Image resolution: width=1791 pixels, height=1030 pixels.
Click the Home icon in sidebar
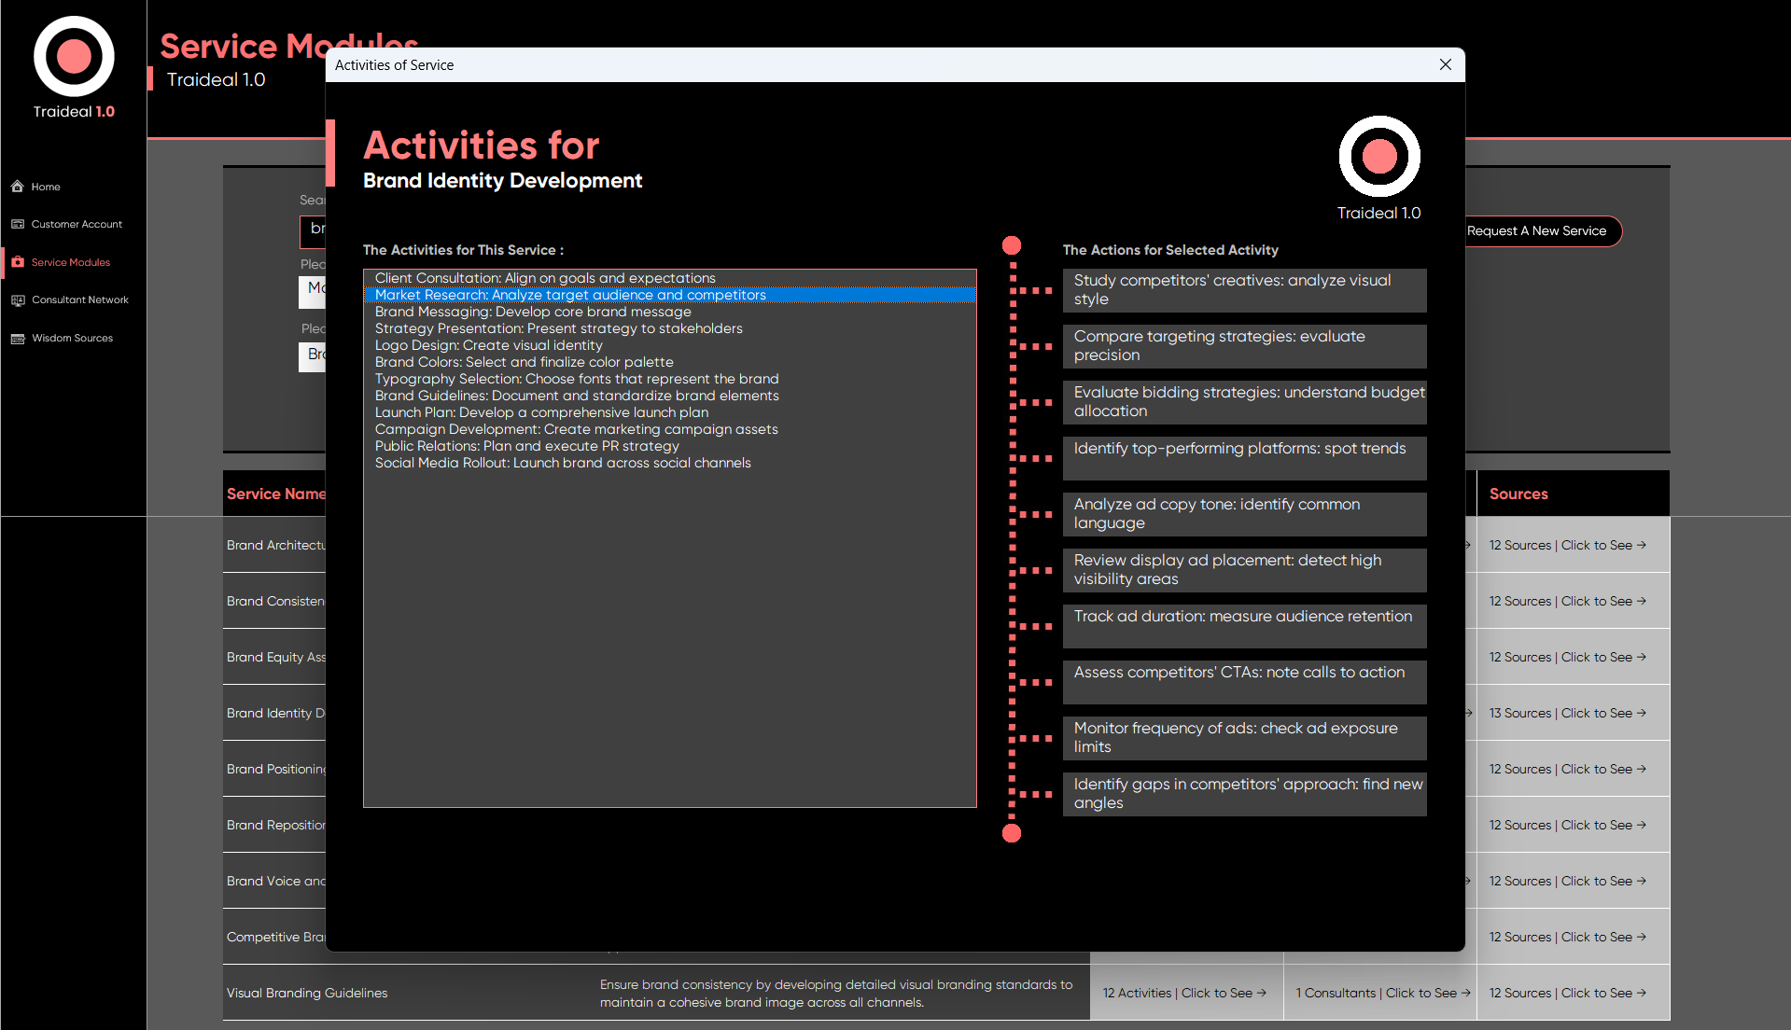click(x=18, y=187)
